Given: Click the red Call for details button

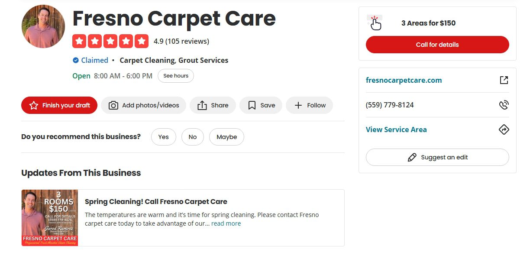Looking at the screenshot, I should (437, 45).
